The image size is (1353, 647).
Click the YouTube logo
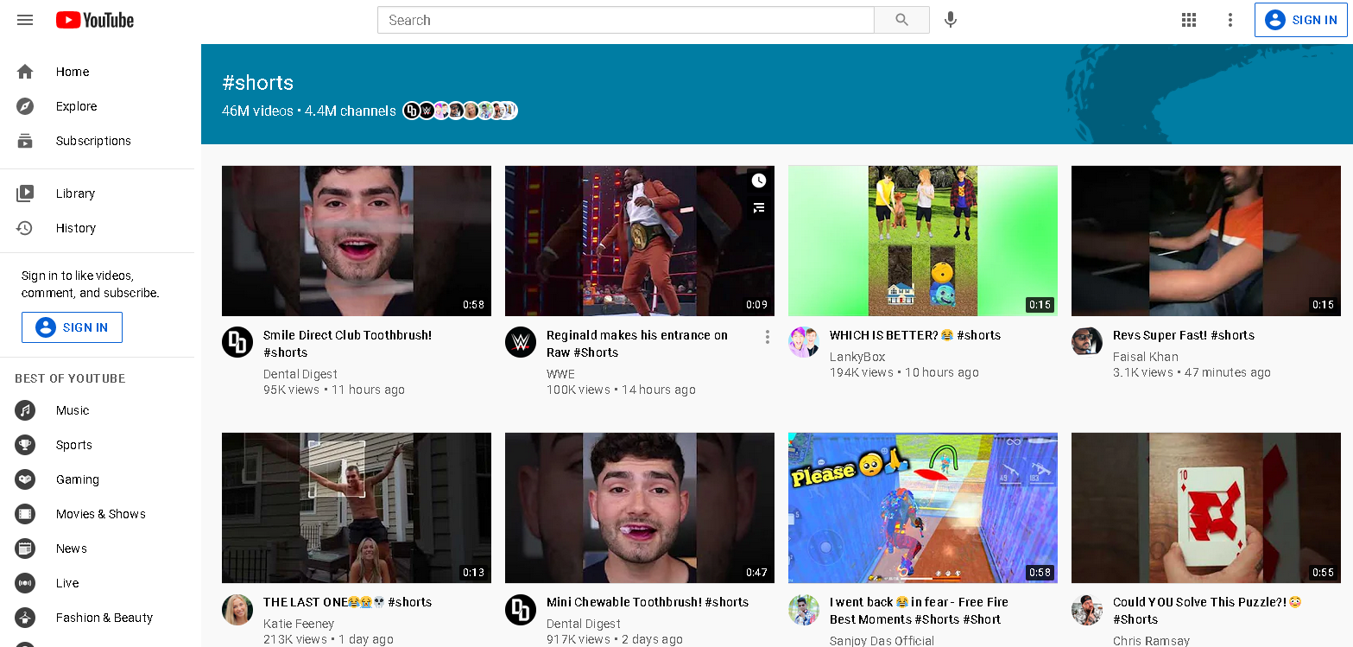click(x=95, y=20)
